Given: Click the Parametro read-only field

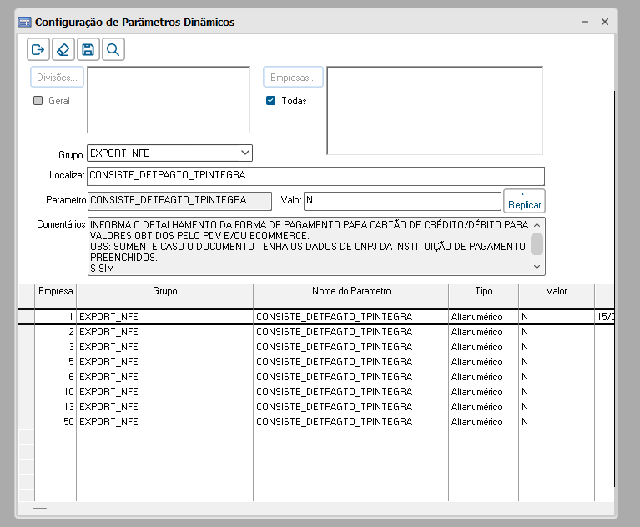Looking at the screenshot, I should (x=179, y=201).
